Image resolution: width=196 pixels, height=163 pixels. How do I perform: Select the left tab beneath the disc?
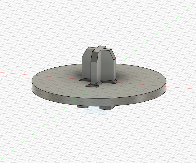(83, 107)
